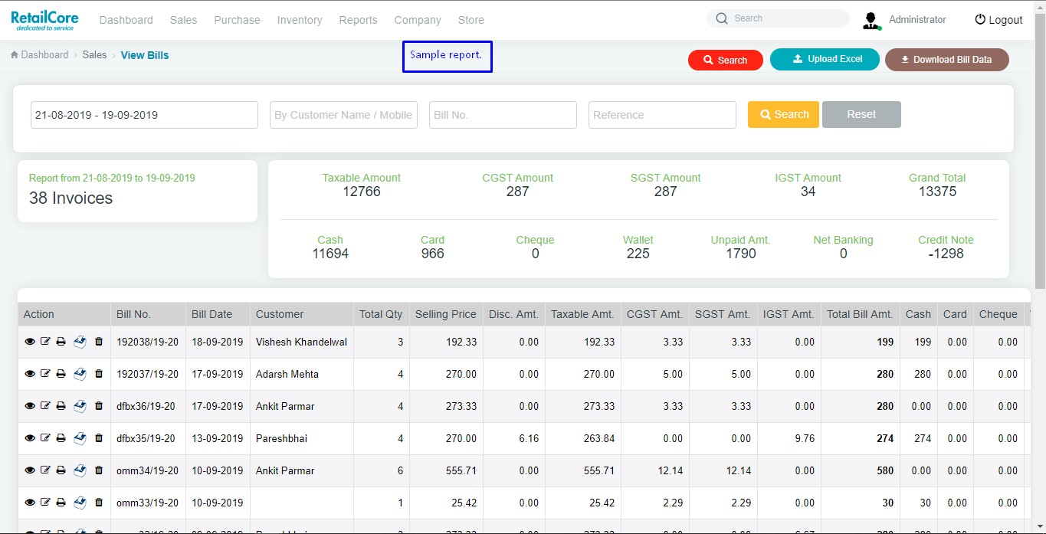This screenshot has height=534, width=1046.
Task: Delete bill 192037/19-20 with the trash icon
Action: point(99,374)
